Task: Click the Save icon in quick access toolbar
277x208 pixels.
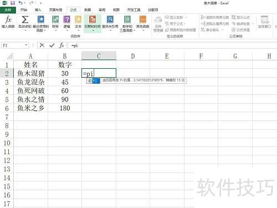Action: (x=13, y=3)
